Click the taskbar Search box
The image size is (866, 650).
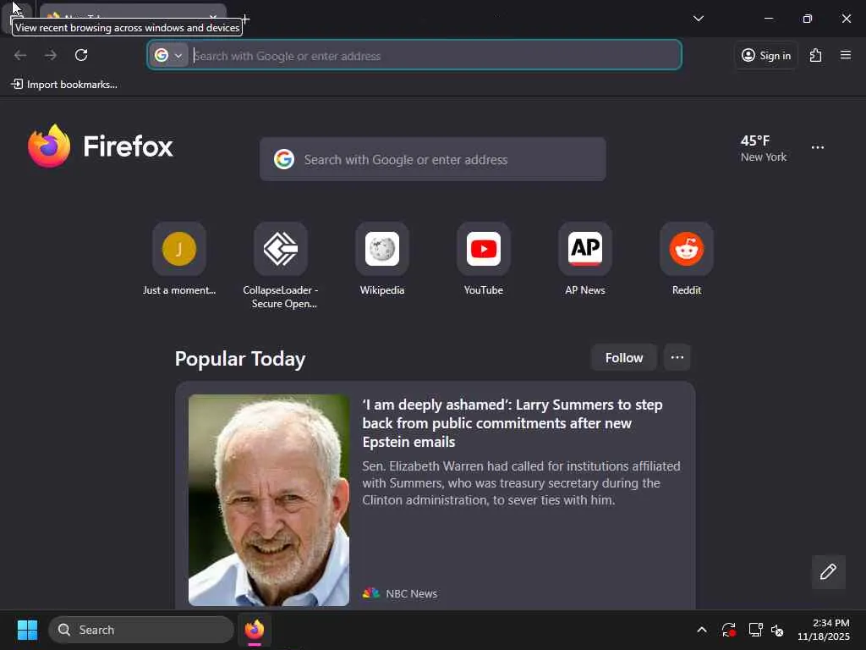tap(141, 630)
